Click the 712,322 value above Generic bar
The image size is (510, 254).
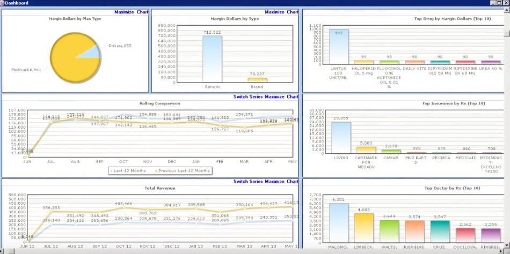pos(212,32)
